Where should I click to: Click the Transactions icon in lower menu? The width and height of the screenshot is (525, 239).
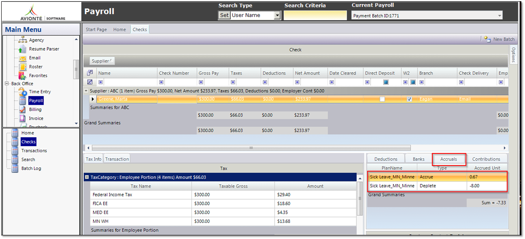(x=15, y=151)
